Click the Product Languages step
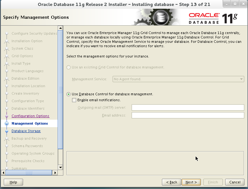 click(x=27, y=71)
